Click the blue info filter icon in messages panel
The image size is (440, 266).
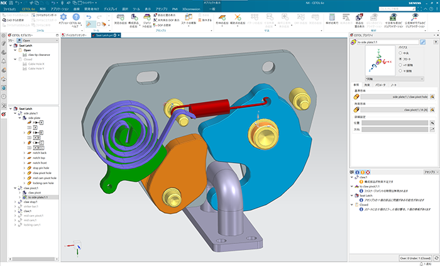click(x=357, y=172)
